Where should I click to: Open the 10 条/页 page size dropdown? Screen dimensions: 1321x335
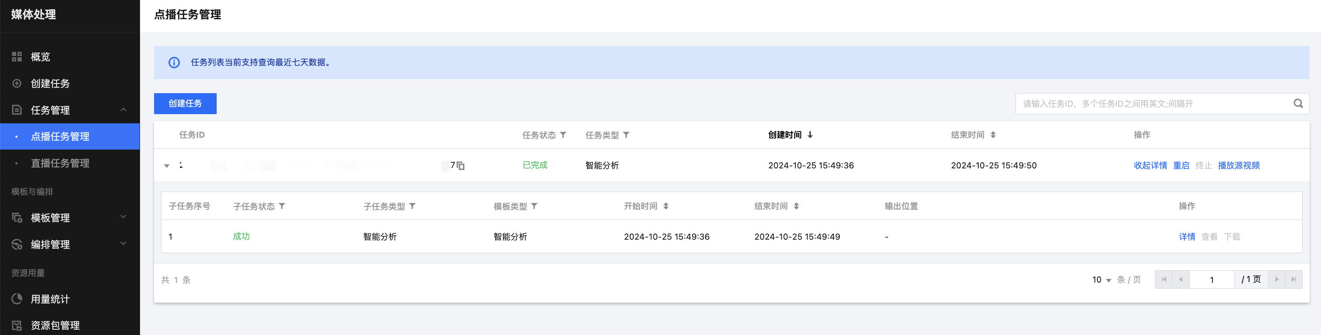1101,280
